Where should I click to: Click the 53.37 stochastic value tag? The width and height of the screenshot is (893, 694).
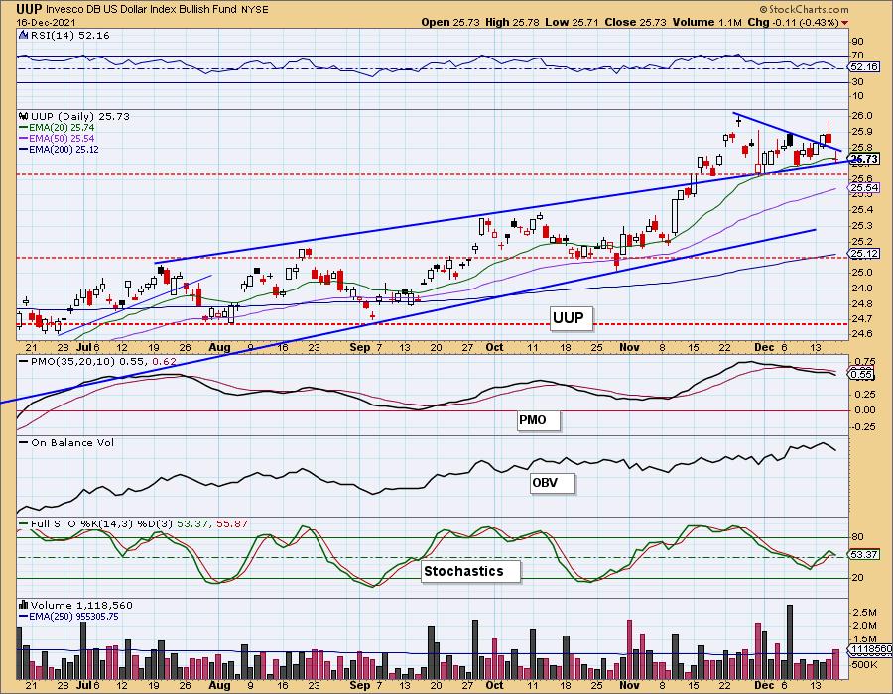[x=864, y=554]
